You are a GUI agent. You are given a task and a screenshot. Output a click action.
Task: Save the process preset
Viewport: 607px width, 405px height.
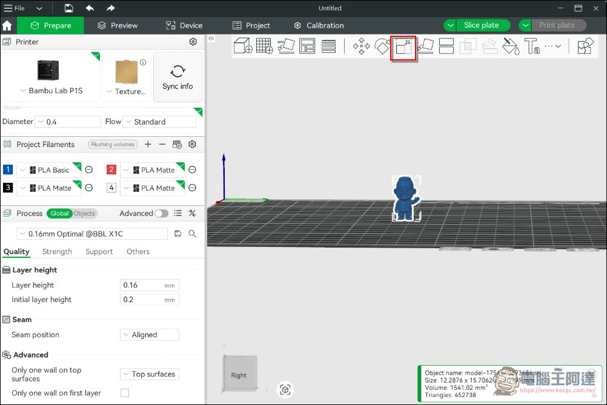point(177,234)
